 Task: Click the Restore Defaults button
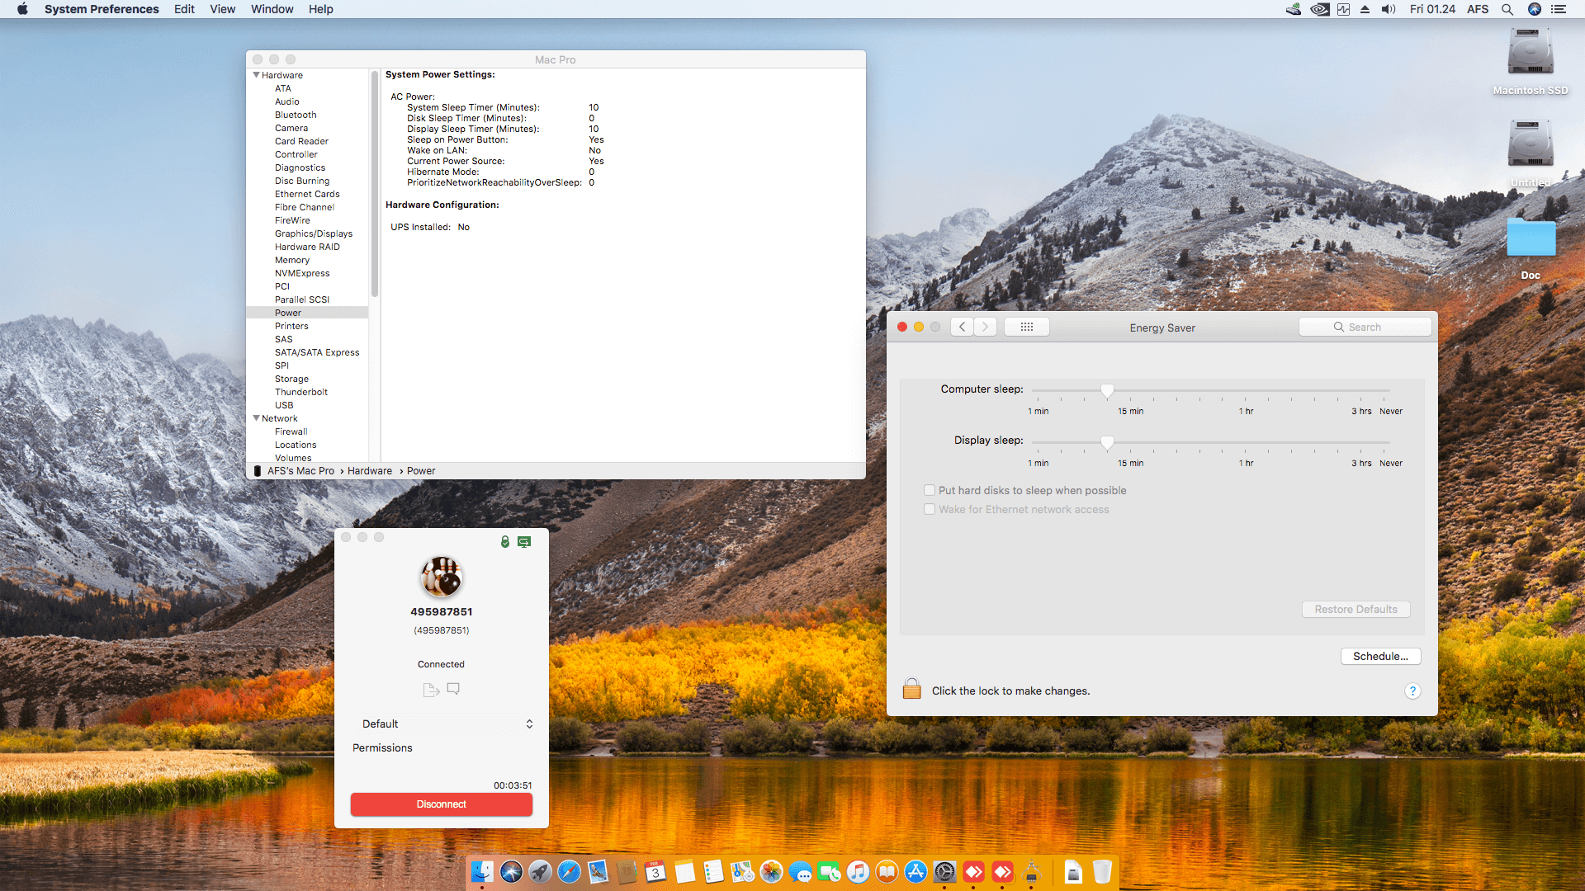pos(1356,609)
